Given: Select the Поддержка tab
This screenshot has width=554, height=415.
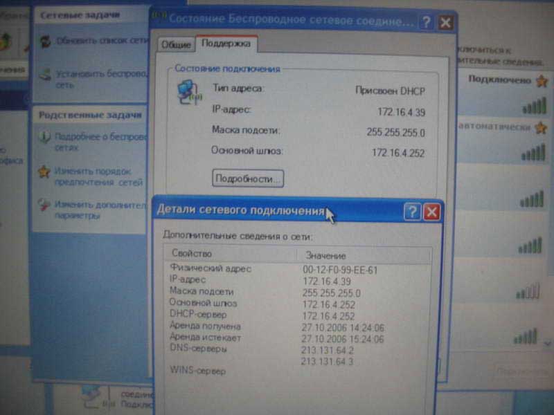Looking at the screenshot, I should [226, 44].
